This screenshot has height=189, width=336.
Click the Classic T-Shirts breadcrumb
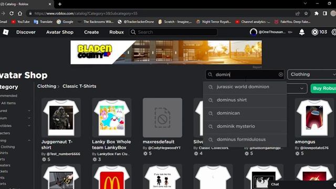tap(79, 86)
